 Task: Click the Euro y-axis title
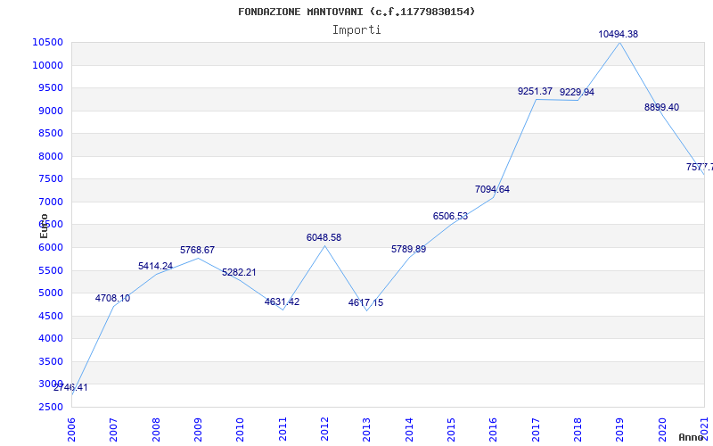(x=44, y=227)
